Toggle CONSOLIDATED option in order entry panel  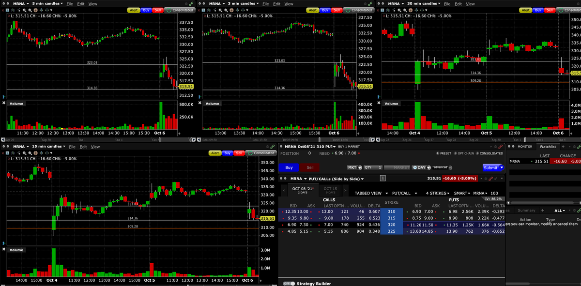coord(489,153)
